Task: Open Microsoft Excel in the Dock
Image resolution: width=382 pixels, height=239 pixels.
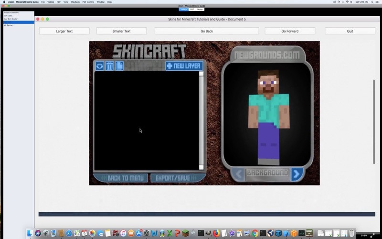Action: [x=170, y=233]
